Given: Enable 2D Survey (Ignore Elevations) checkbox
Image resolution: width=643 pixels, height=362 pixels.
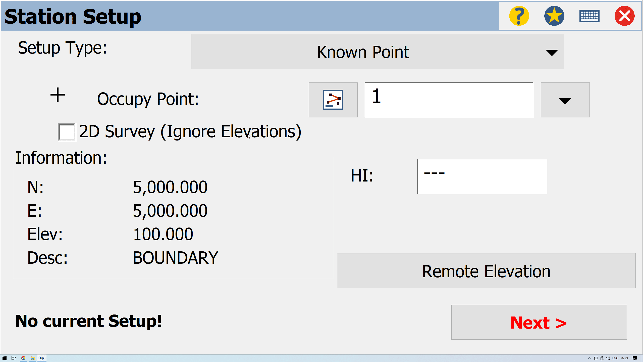Looking at the screenshot, I should pos(67,132).
